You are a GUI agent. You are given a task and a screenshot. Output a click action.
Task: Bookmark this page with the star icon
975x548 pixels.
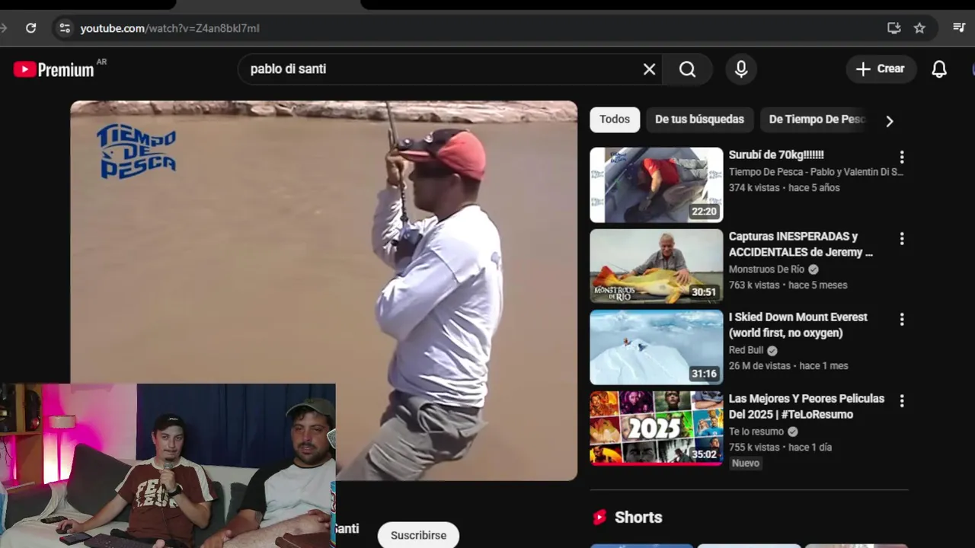tap(919, 28)
